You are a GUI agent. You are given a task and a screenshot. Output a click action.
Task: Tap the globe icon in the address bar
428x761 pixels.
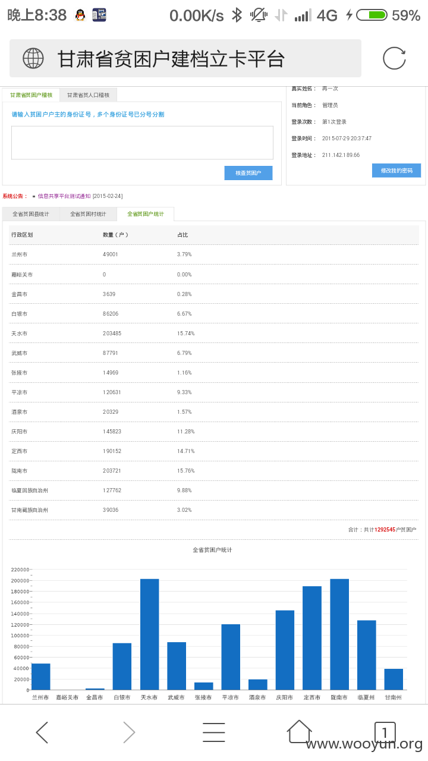click(33, 58)
